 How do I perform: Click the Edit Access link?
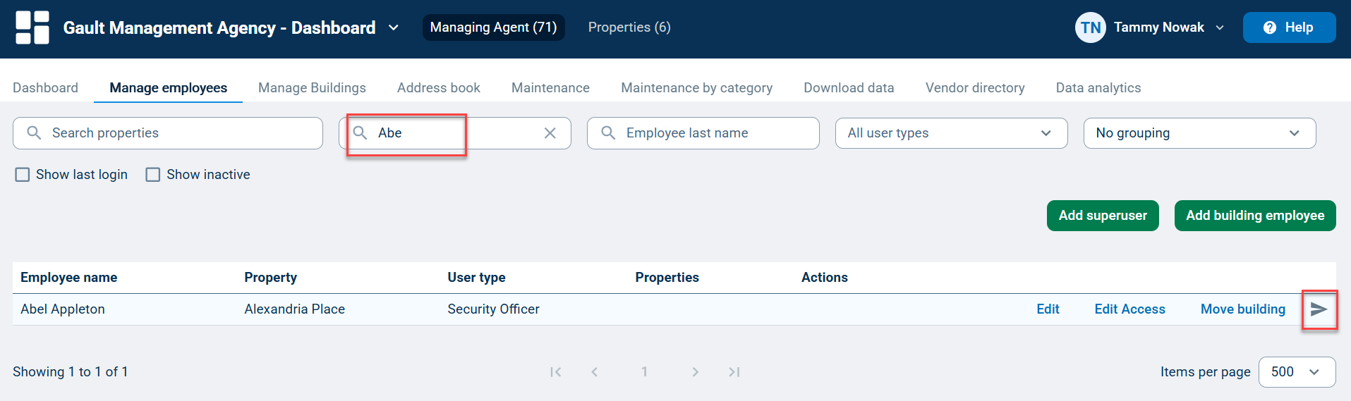(x=1129, y=309)
